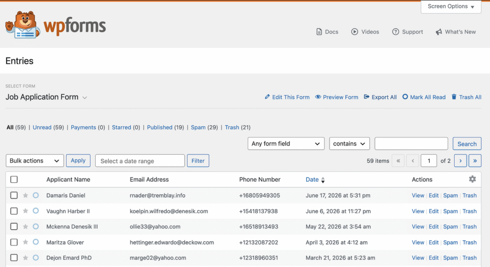Screen dimensions: 490x267
Task: Open the Any form field dropdown
Action: (286, 144)
